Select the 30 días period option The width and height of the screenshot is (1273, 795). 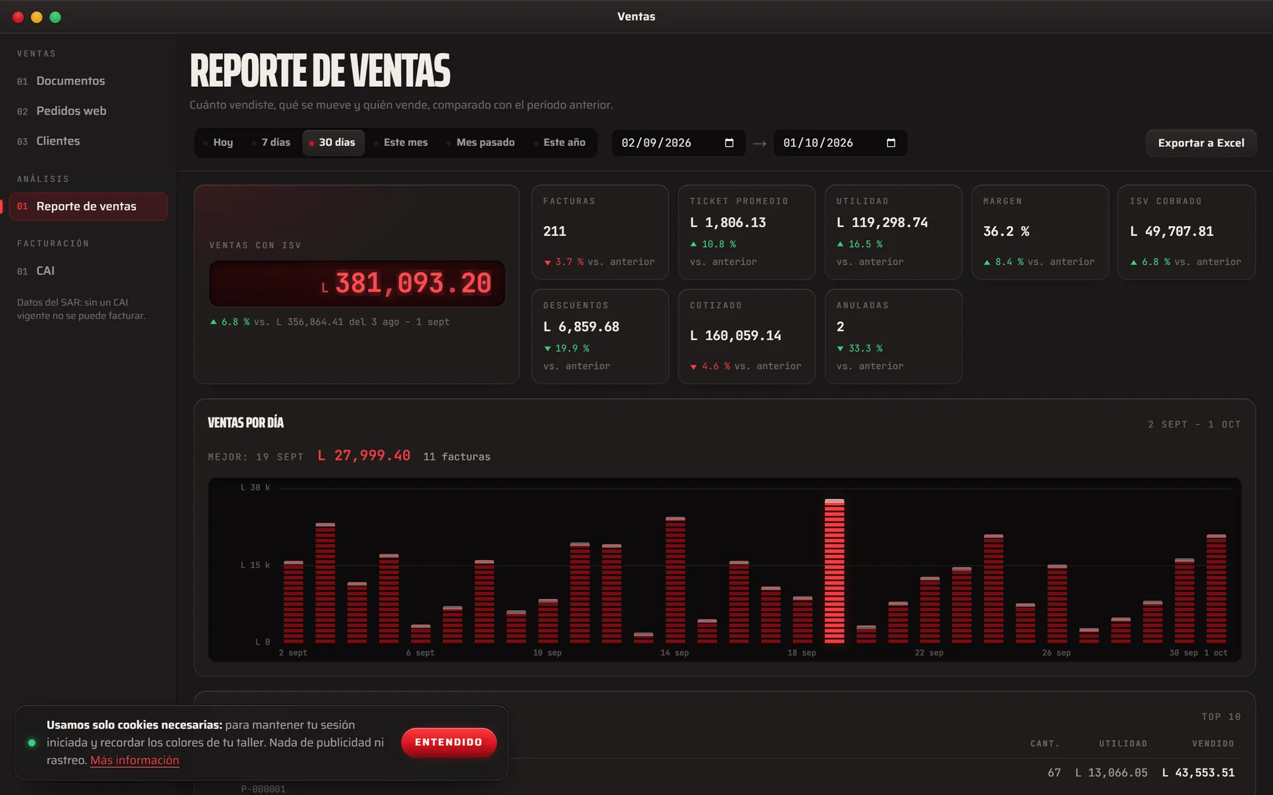333,142
